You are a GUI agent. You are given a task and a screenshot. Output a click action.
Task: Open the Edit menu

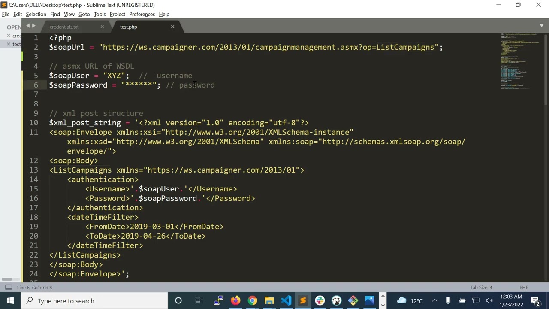[18, 14]
